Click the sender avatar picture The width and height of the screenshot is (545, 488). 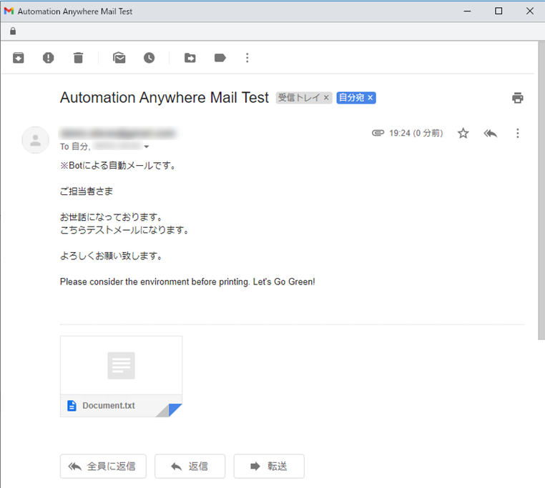point(36,140)
